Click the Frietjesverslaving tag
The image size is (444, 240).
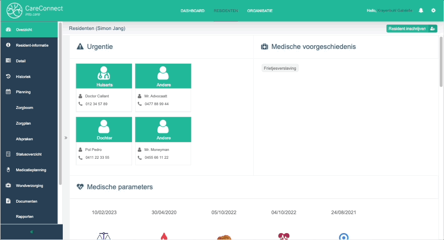point(280,68)
